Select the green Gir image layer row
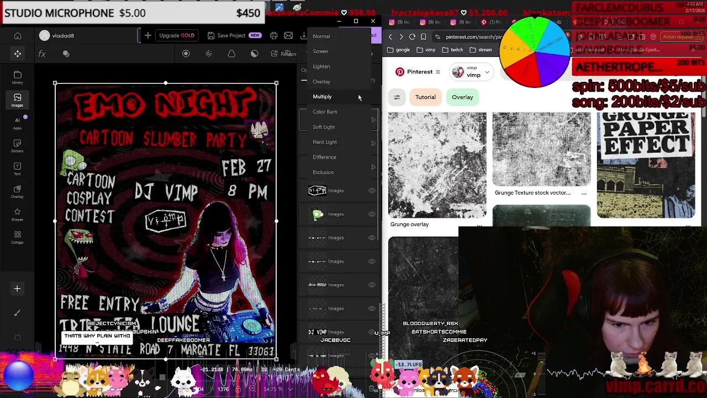Screen dimensions: 707x398 point(339,214)
